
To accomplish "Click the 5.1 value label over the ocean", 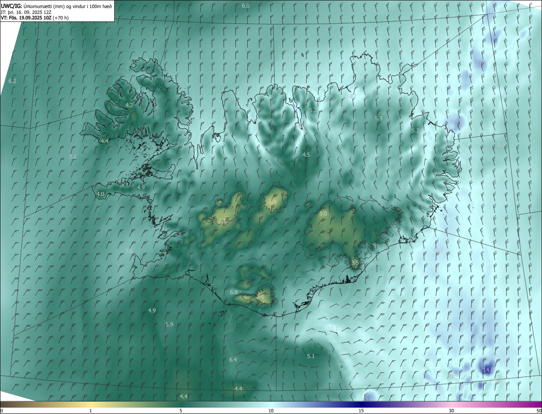I will pyautogui.click(x=311, y=356).
